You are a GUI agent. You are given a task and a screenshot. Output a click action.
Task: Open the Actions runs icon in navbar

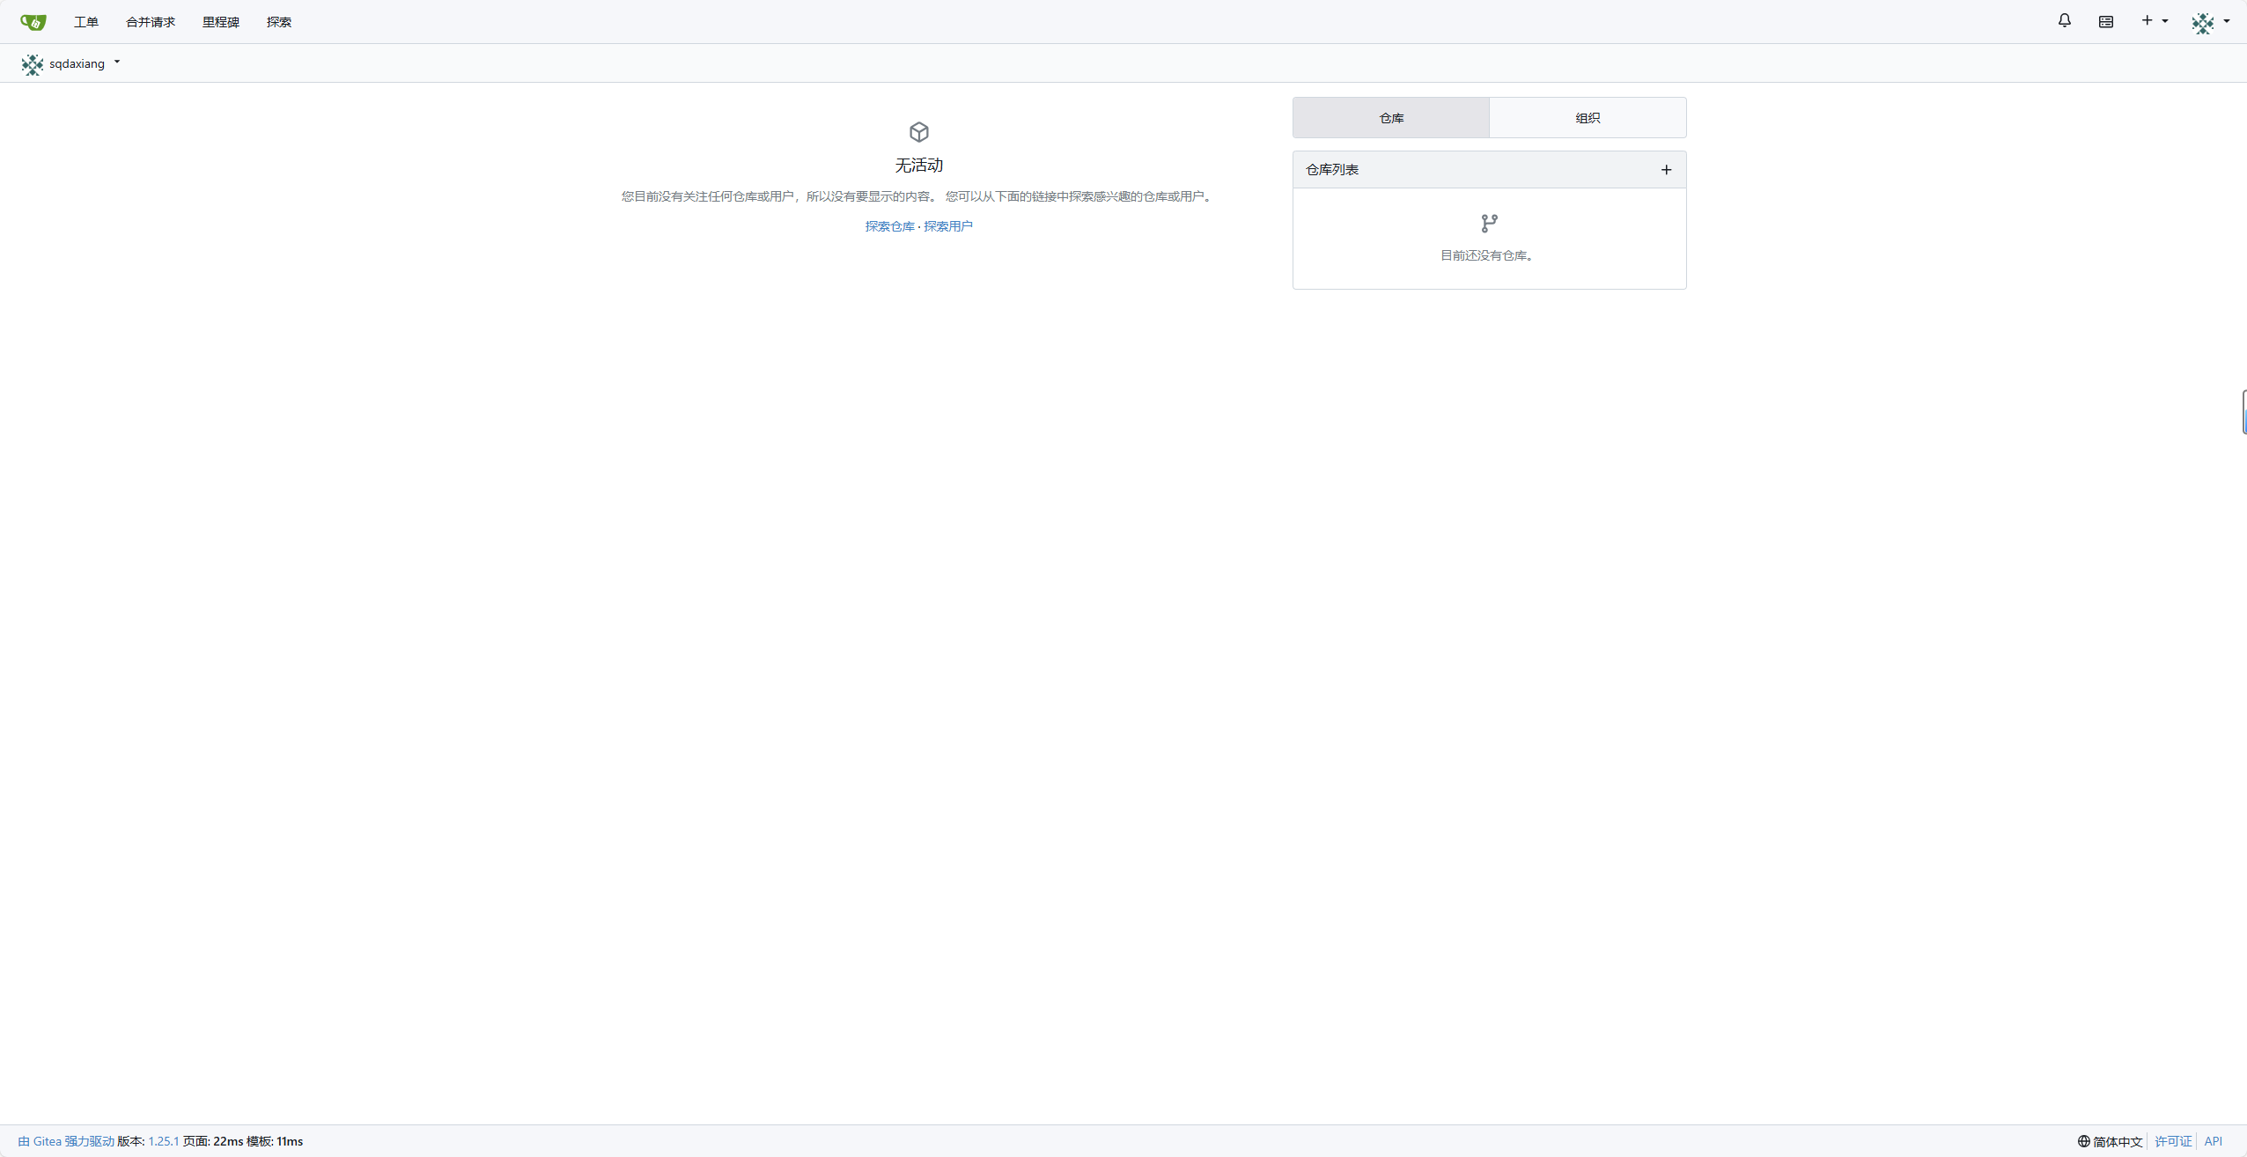pos(2105,21)
